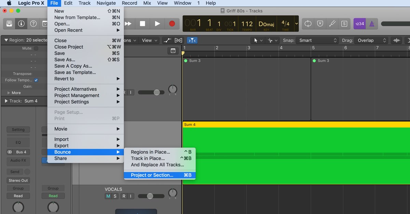Open Quick Help question mark icon

tap(33, 24)
